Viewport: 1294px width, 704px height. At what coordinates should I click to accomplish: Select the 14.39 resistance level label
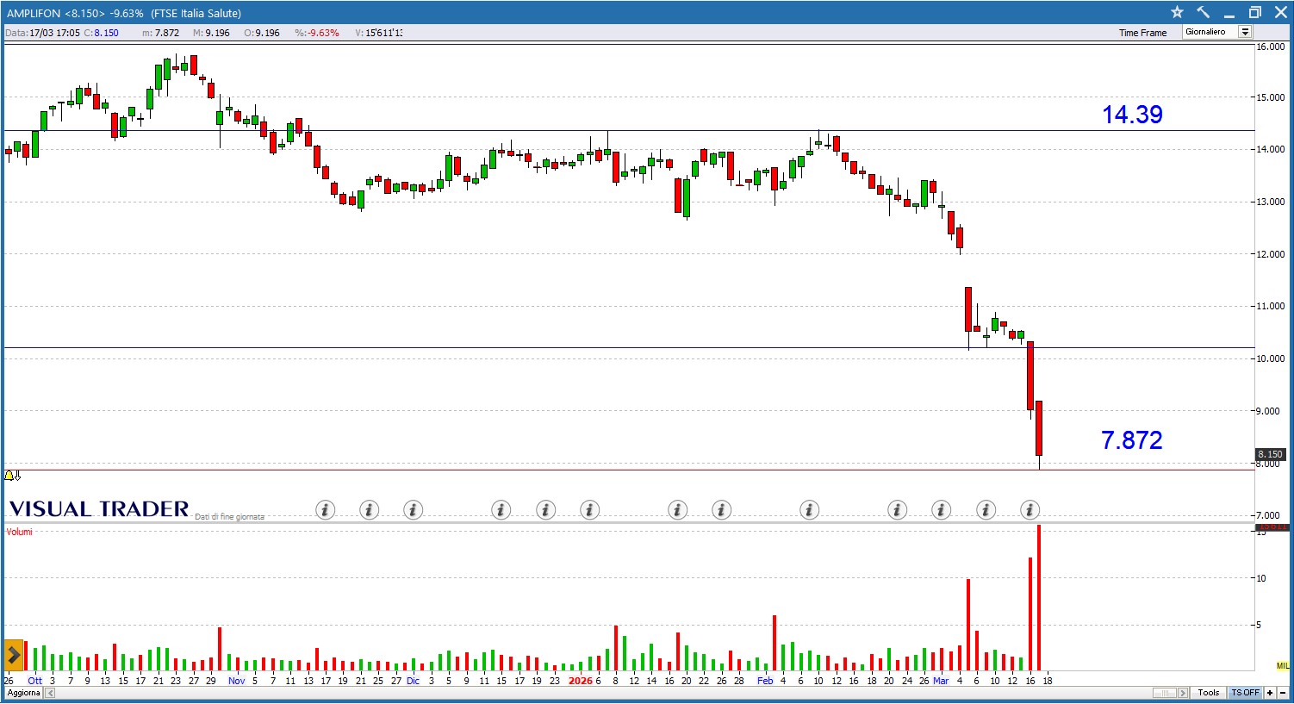(x=1132, y=115)
